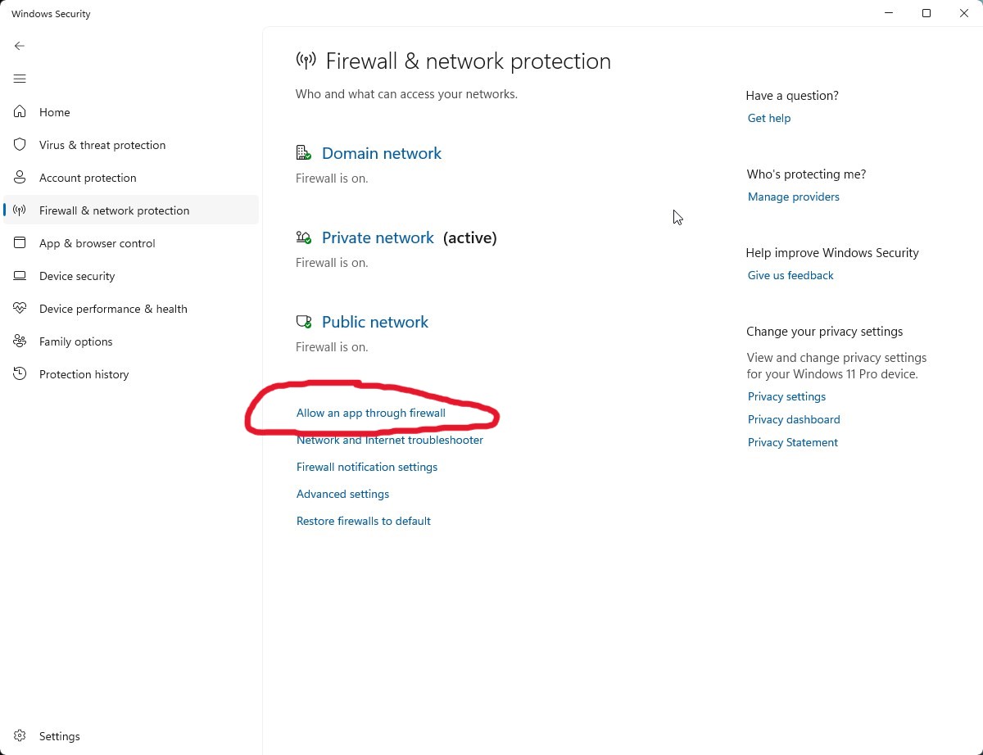Click the Account protection person icon
The width and height of the screenshot is (983, 755).
[20, 178]
